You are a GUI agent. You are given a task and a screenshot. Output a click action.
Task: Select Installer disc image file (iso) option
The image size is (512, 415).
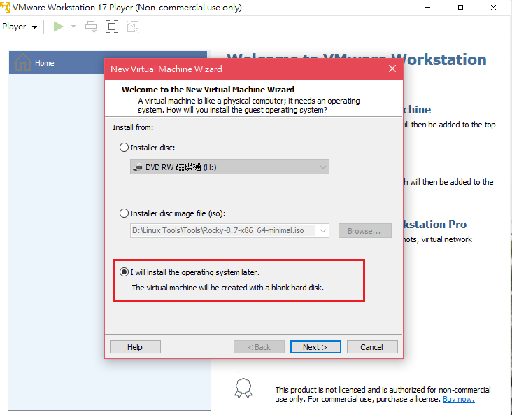[124, 213]
